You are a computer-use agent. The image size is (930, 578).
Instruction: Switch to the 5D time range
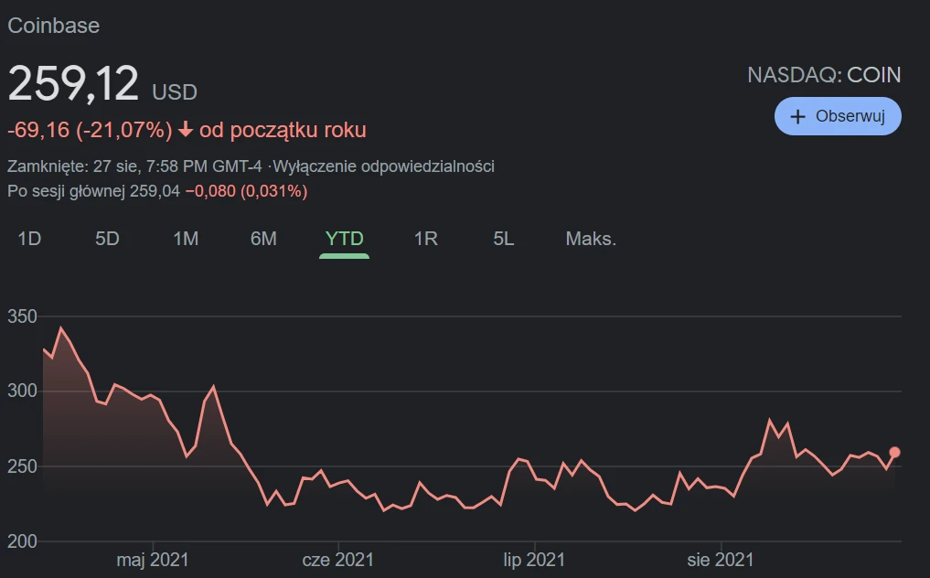(x=107, y=239)
